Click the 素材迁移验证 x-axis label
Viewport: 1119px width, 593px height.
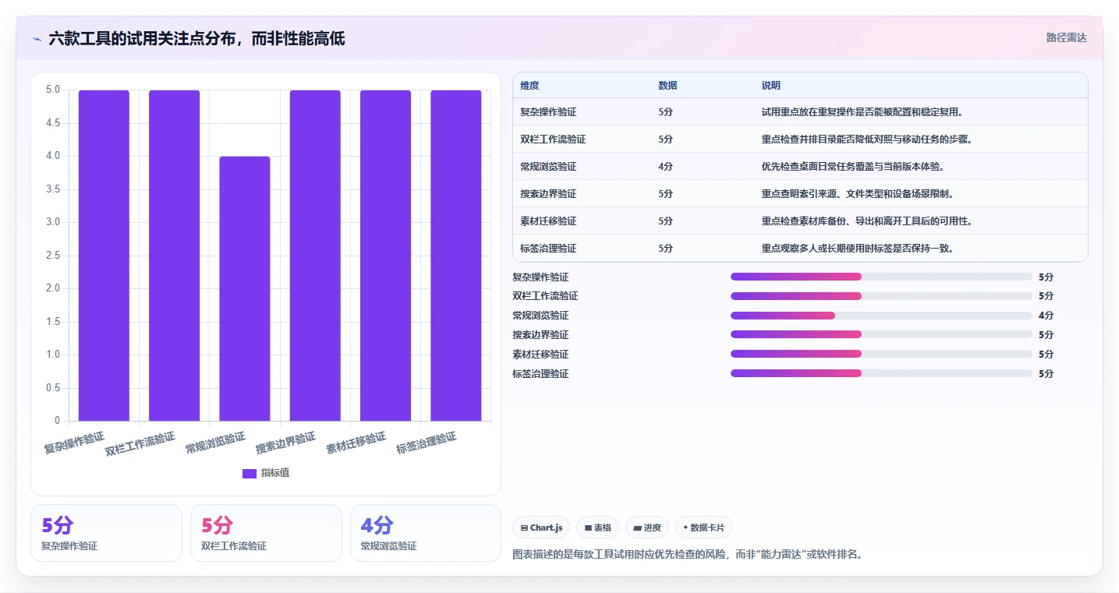point(356,442)
